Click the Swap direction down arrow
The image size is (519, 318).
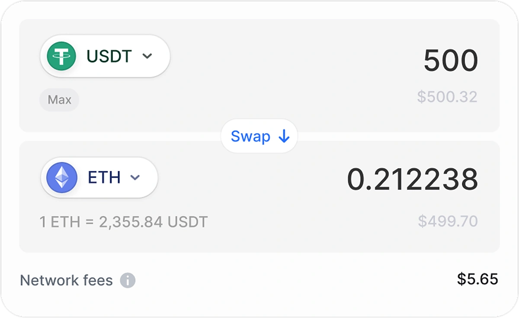(283, 136)
